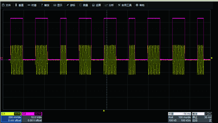Open the 实用工具 (Utilities) menu

[x=124, y=5]
